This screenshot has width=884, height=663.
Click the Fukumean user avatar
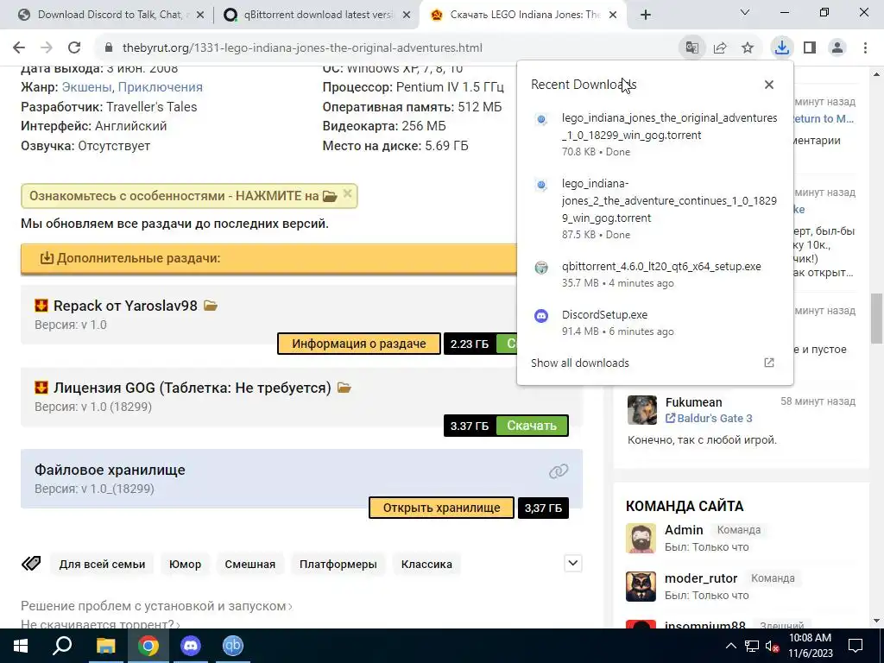[x=642, y=410]
